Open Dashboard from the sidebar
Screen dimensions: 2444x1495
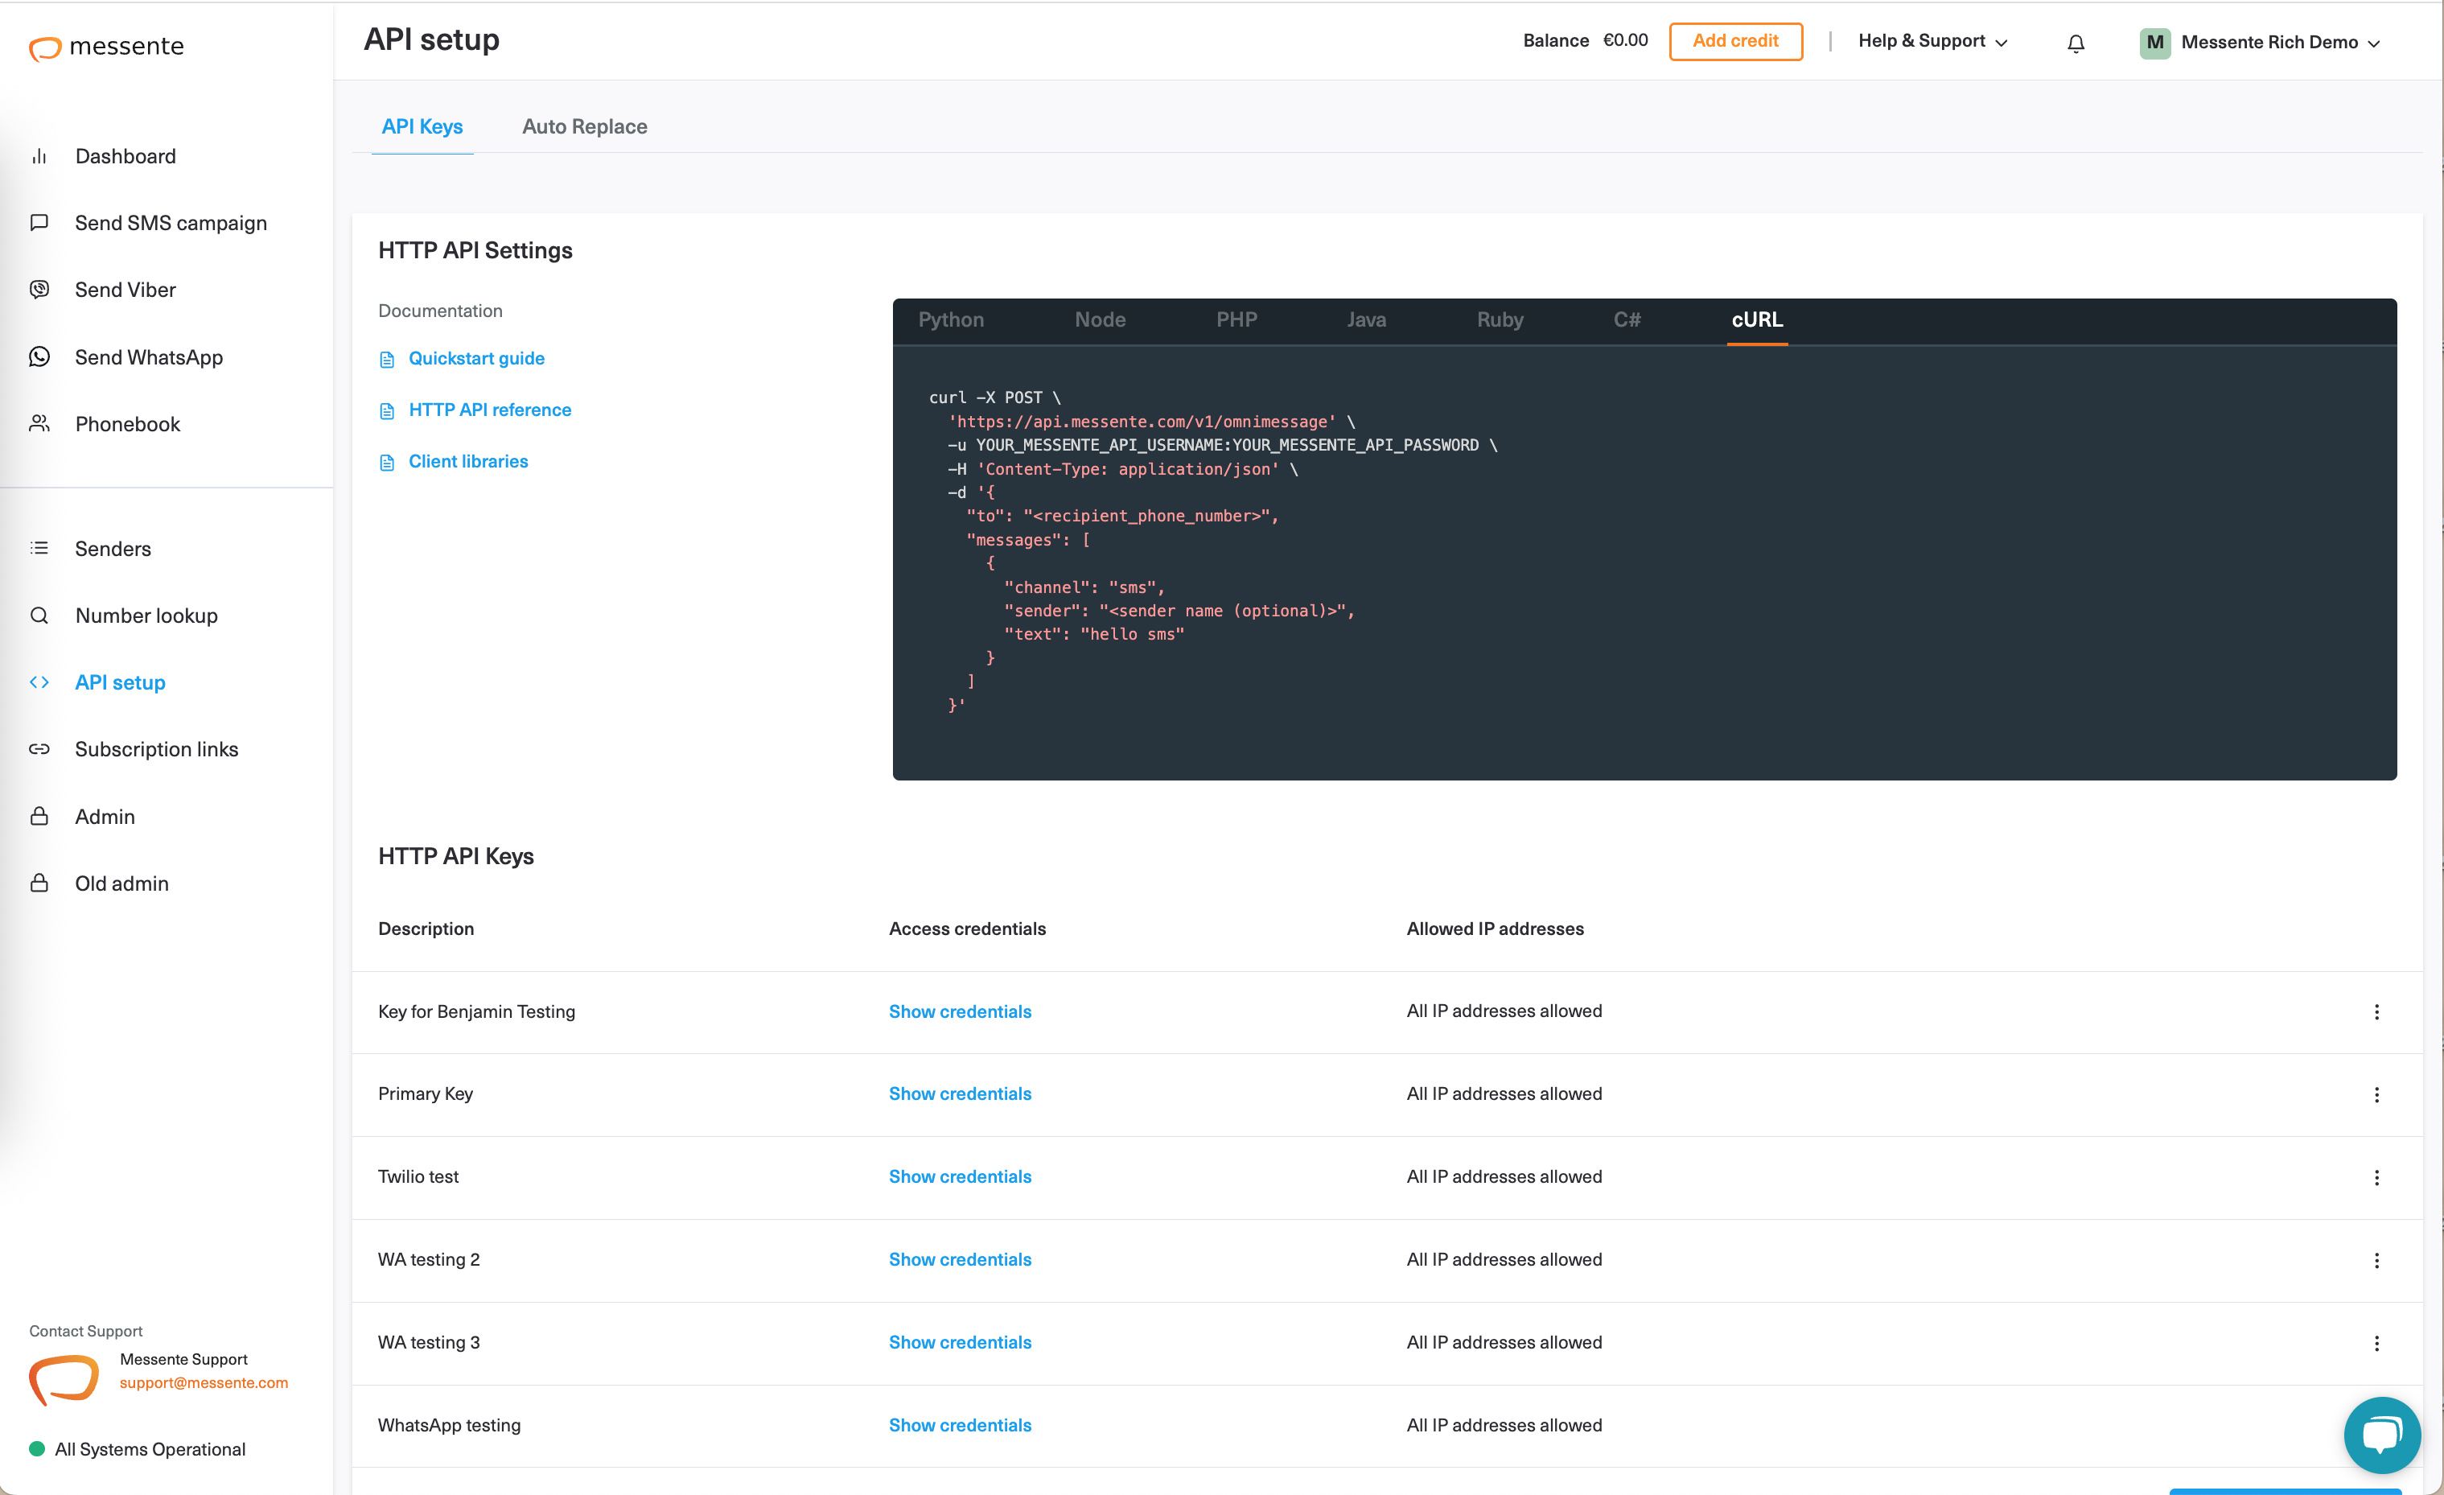coord(126,156)
